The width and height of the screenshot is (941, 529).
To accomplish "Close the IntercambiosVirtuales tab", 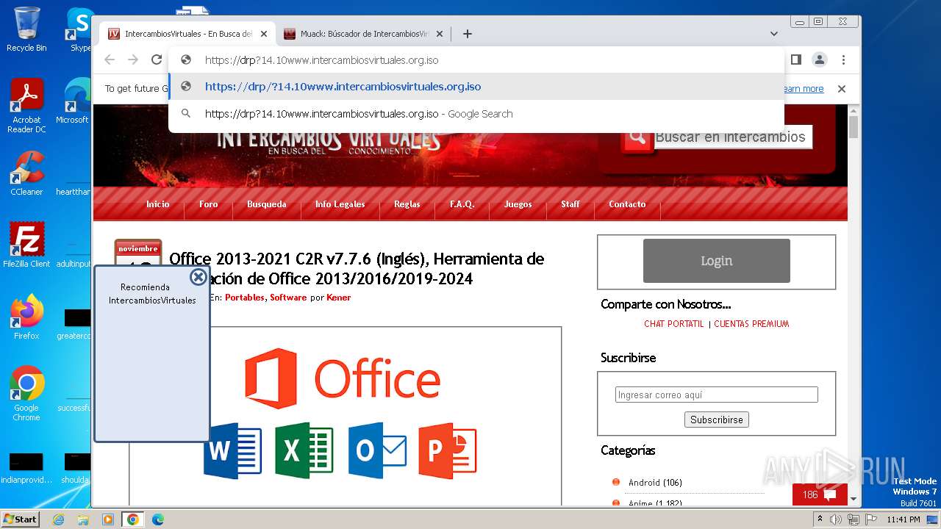I will click(x=264, y=34).
